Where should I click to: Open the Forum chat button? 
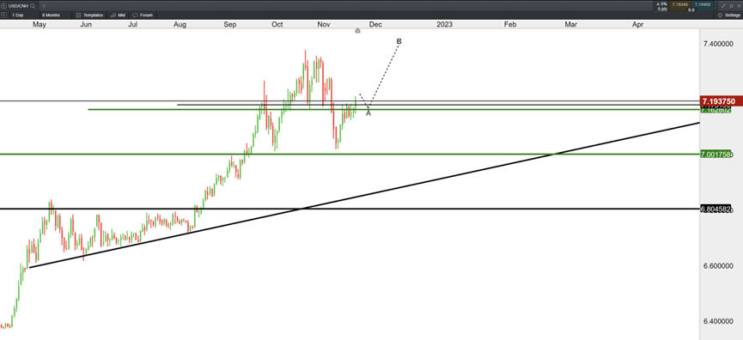pos(143,15)
